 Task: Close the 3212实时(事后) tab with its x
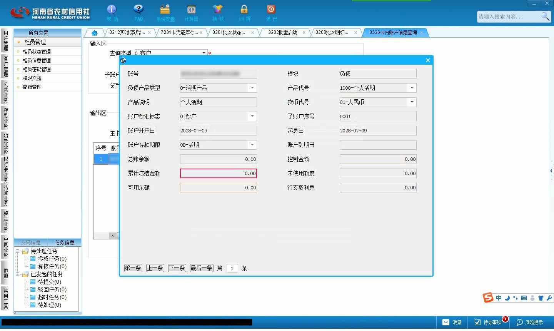pos(149,33)
